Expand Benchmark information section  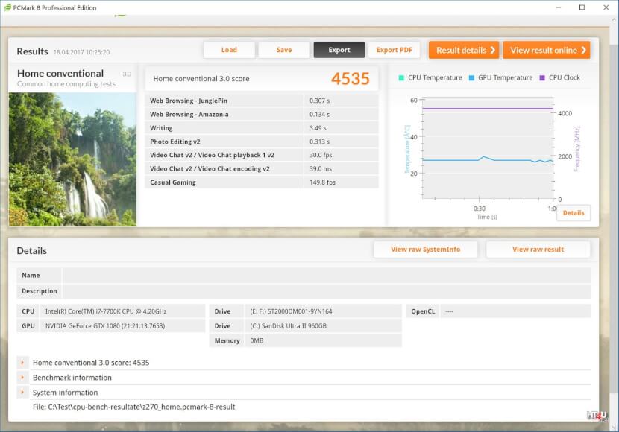pos(22,378)
